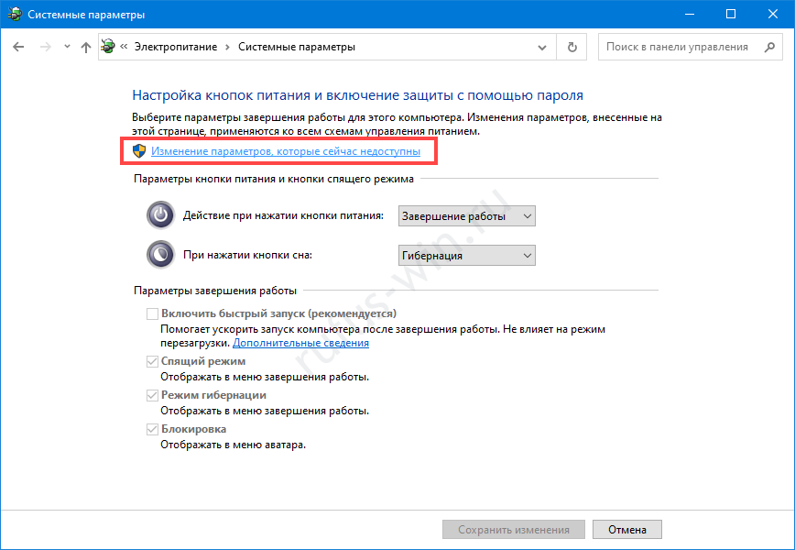This screenshot has height=550, width=795.
Task: Close the Системные параметры window
Action: pyautogui.click(x=773, y=14)
